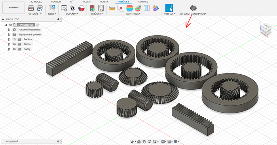Click the ViewCube in the corner
This screenshot has height=145, width=277.
pos(266,30)
